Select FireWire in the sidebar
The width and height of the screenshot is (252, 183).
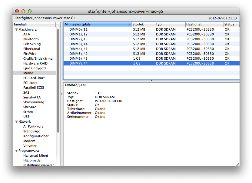30,54
